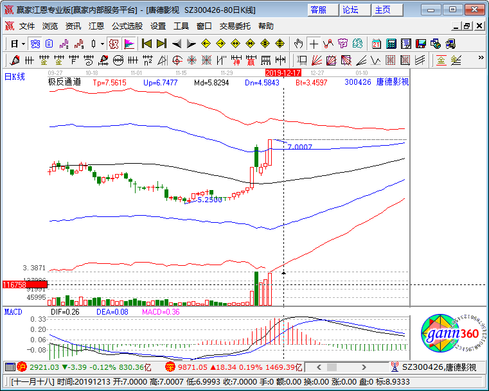Screen dimensions: 489x391
Task: Click the MACD indicator label
Action: click(13, 312)
